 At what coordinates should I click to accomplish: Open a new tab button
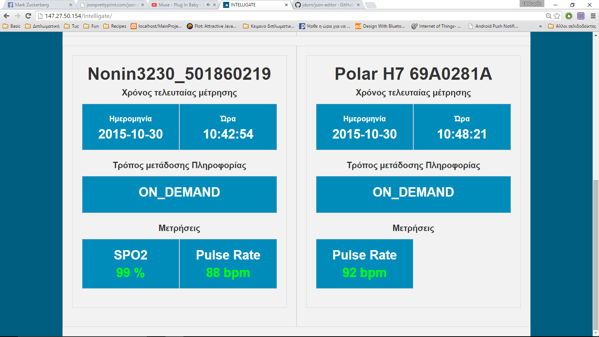click(371, 5)
